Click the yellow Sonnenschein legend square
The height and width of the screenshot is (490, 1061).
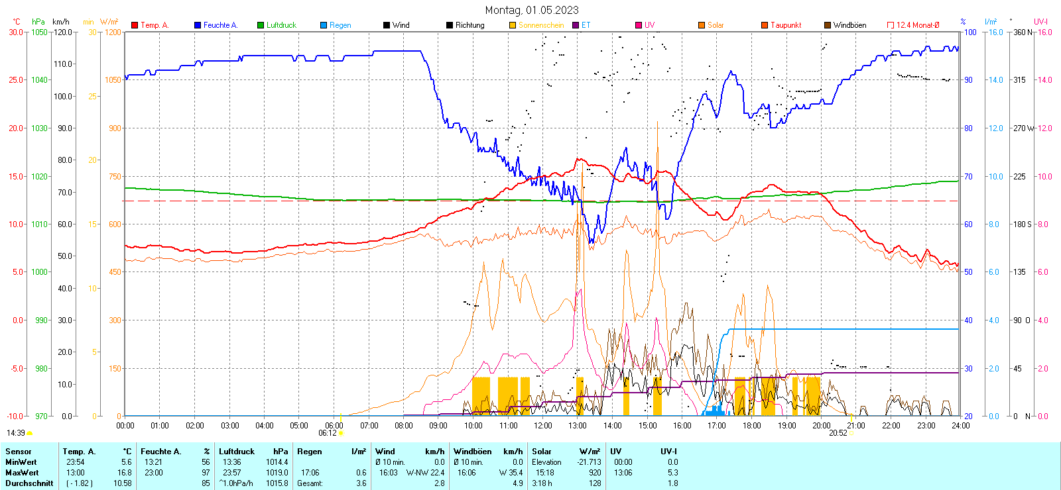(513, 25)
